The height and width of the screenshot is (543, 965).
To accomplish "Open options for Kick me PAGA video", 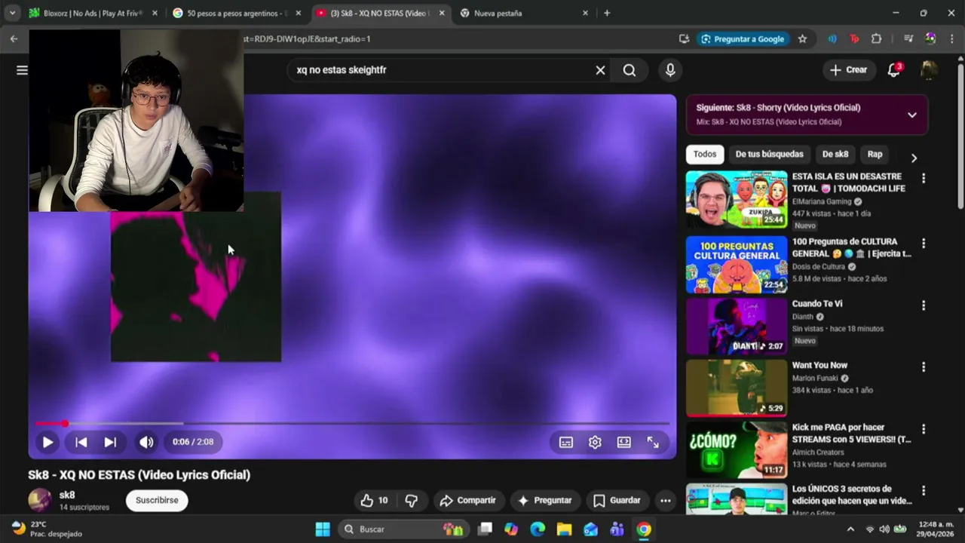I will pyautogui.click(x=923, y=429).
